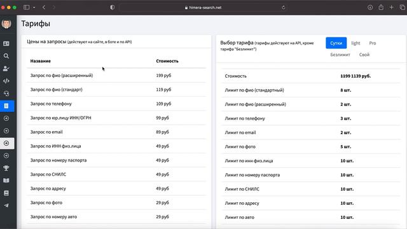Select row Запрос по телефону
The height and width of the screenshot is (229, 407).
click(116, 104)
